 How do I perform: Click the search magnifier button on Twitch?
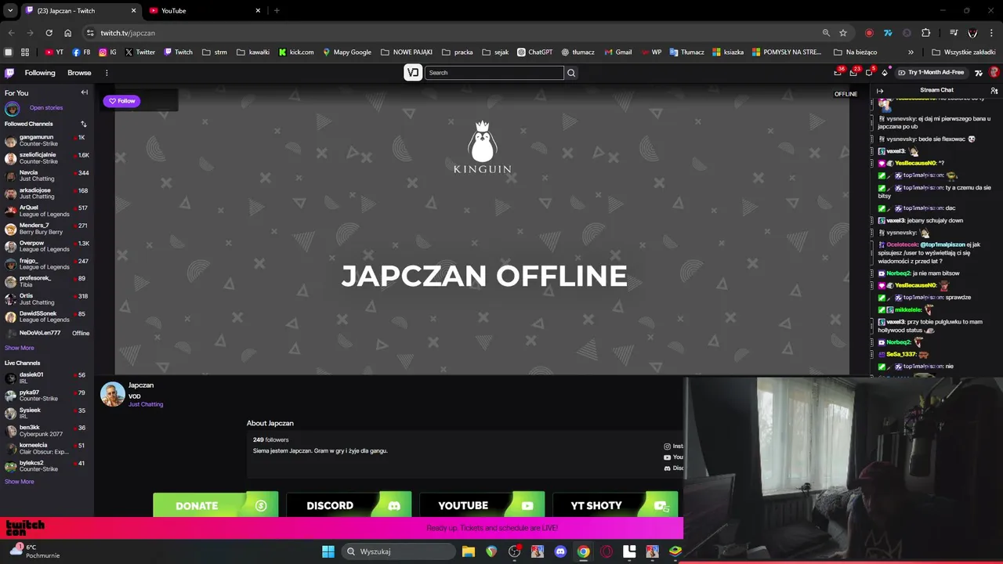point(571,73)
